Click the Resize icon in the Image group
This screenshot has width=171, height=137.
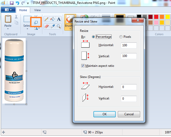[36, 23]
